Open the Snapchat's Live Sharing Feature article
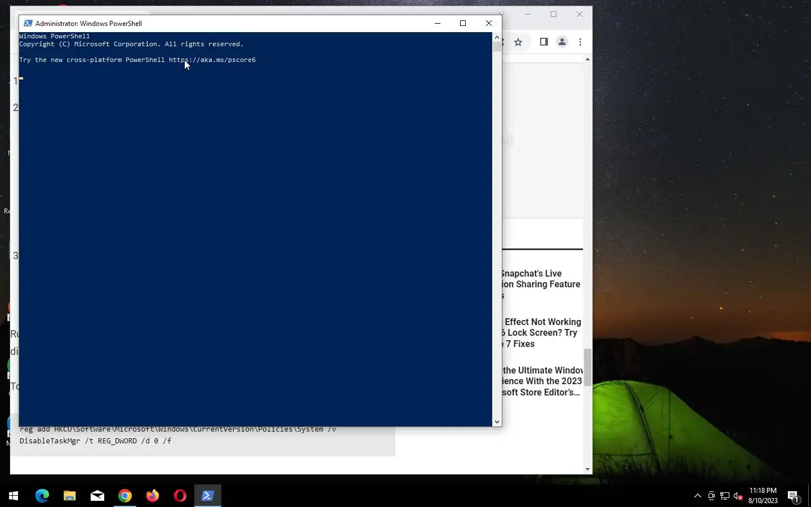811x507 pixels. point(541,284)
